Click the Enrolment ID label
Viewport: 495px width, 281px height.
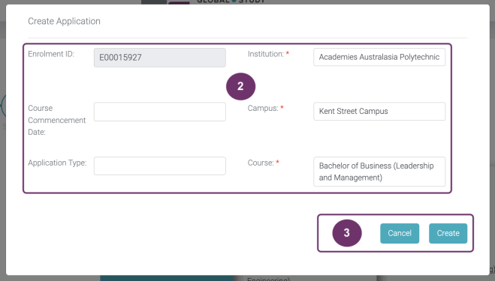click(x=51, y=54)
